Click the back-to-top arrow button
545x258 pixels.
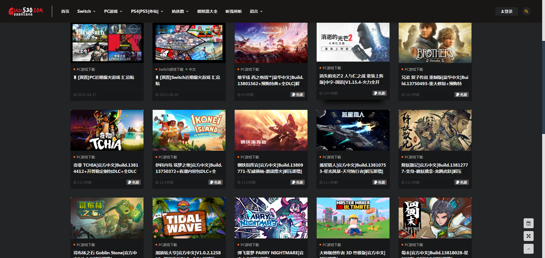(x=528, y=249)
